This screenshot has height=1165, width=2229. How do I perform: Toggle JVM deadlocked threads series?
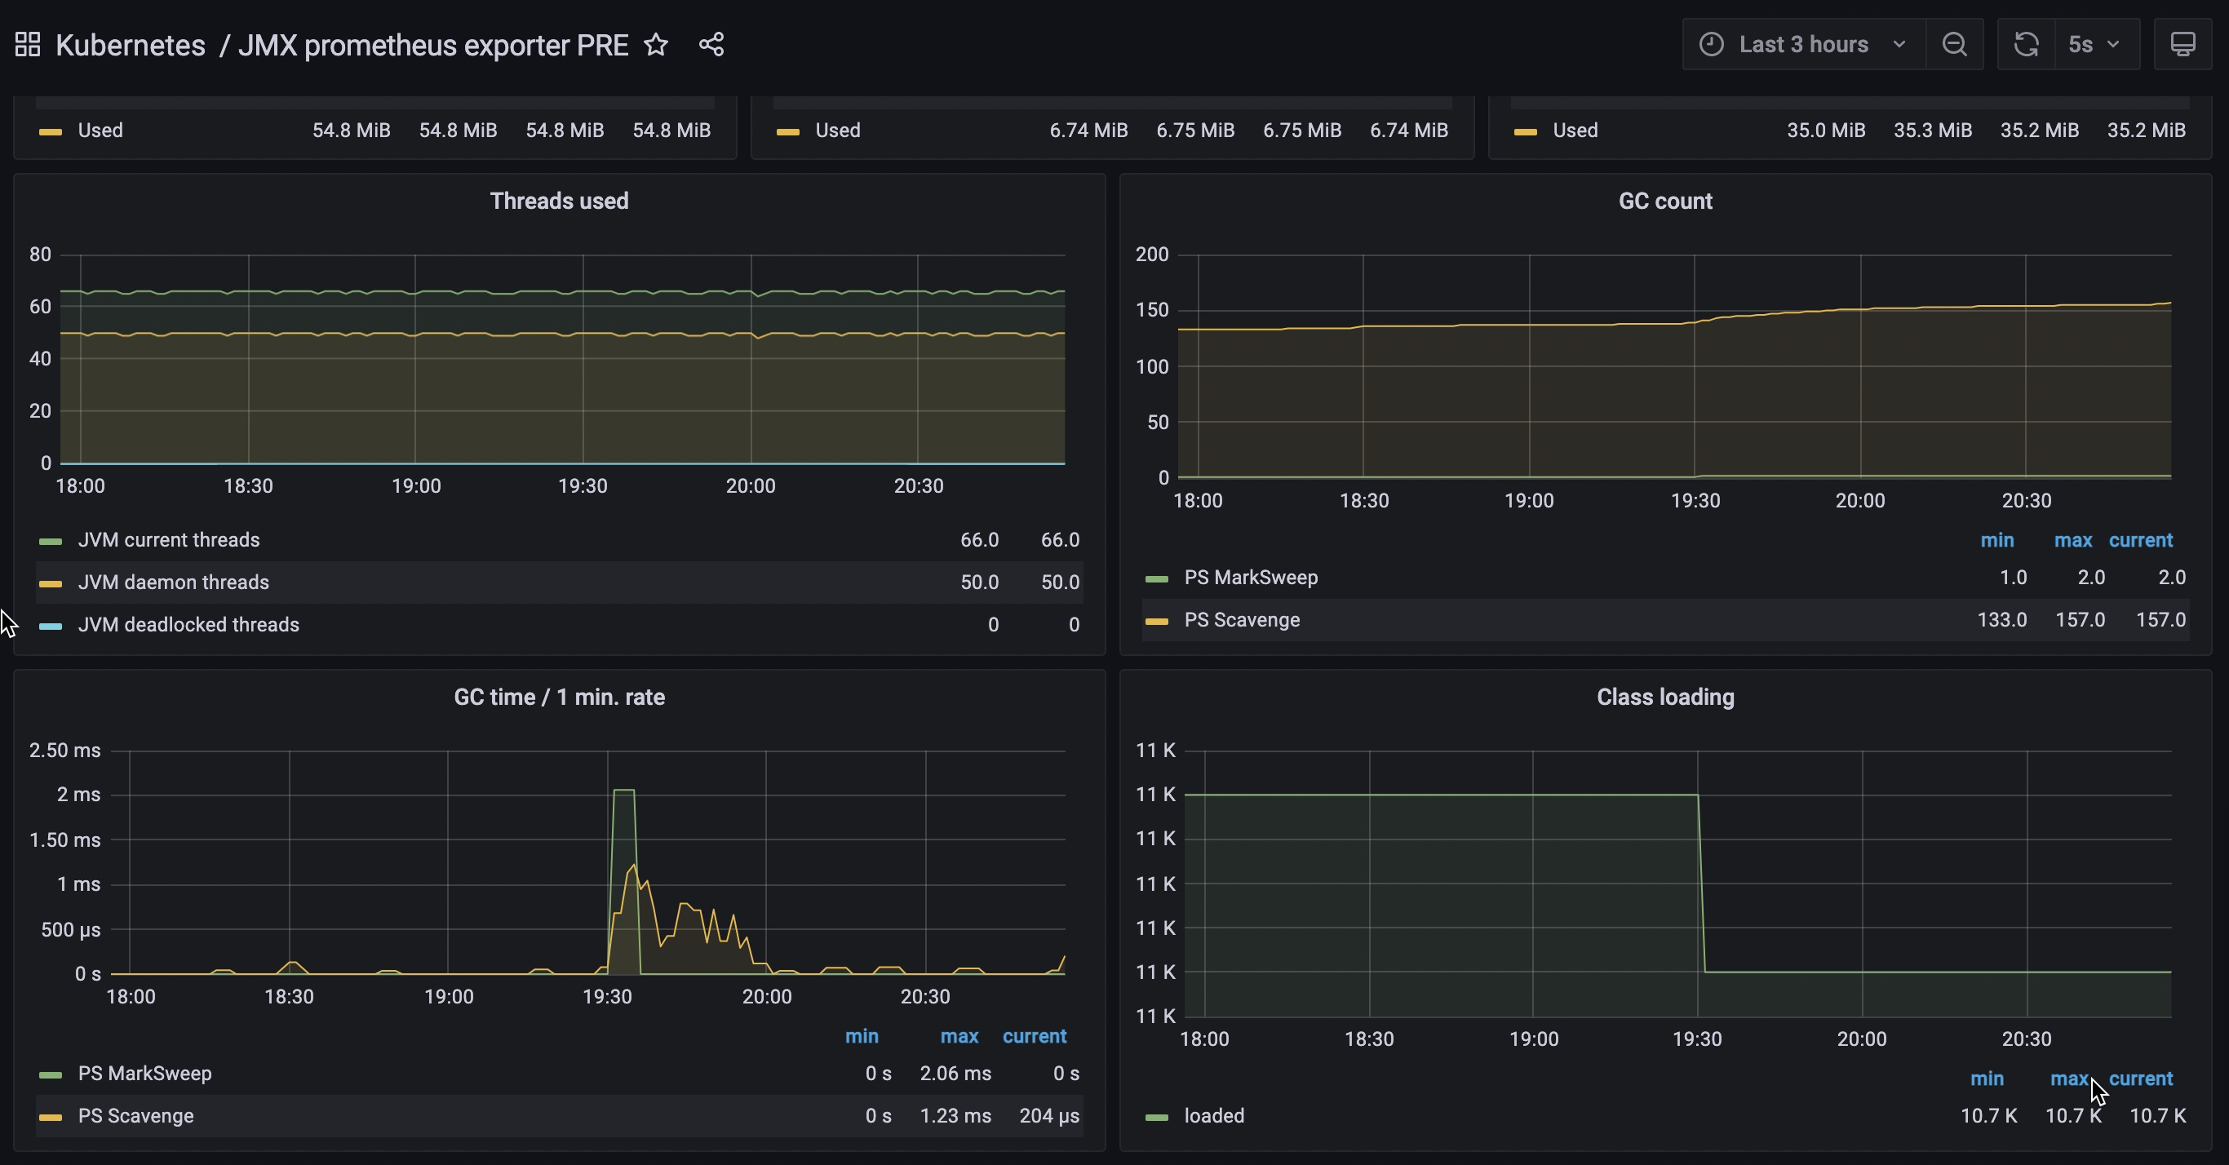click(188, 625)
